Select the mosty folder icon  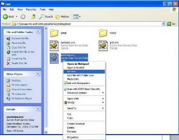tap(103, 33)
